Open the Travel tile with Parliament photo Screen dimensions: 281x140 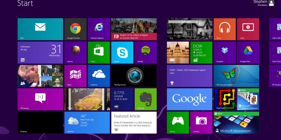tap(178, 53)
